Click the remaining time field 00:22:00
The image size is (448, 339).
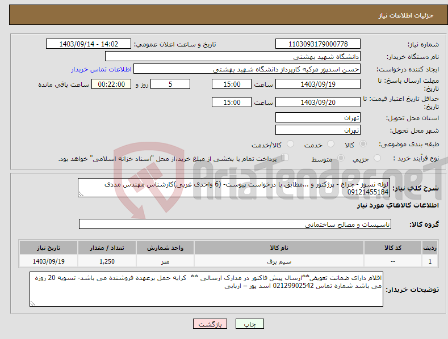click(x=111, y=84)
